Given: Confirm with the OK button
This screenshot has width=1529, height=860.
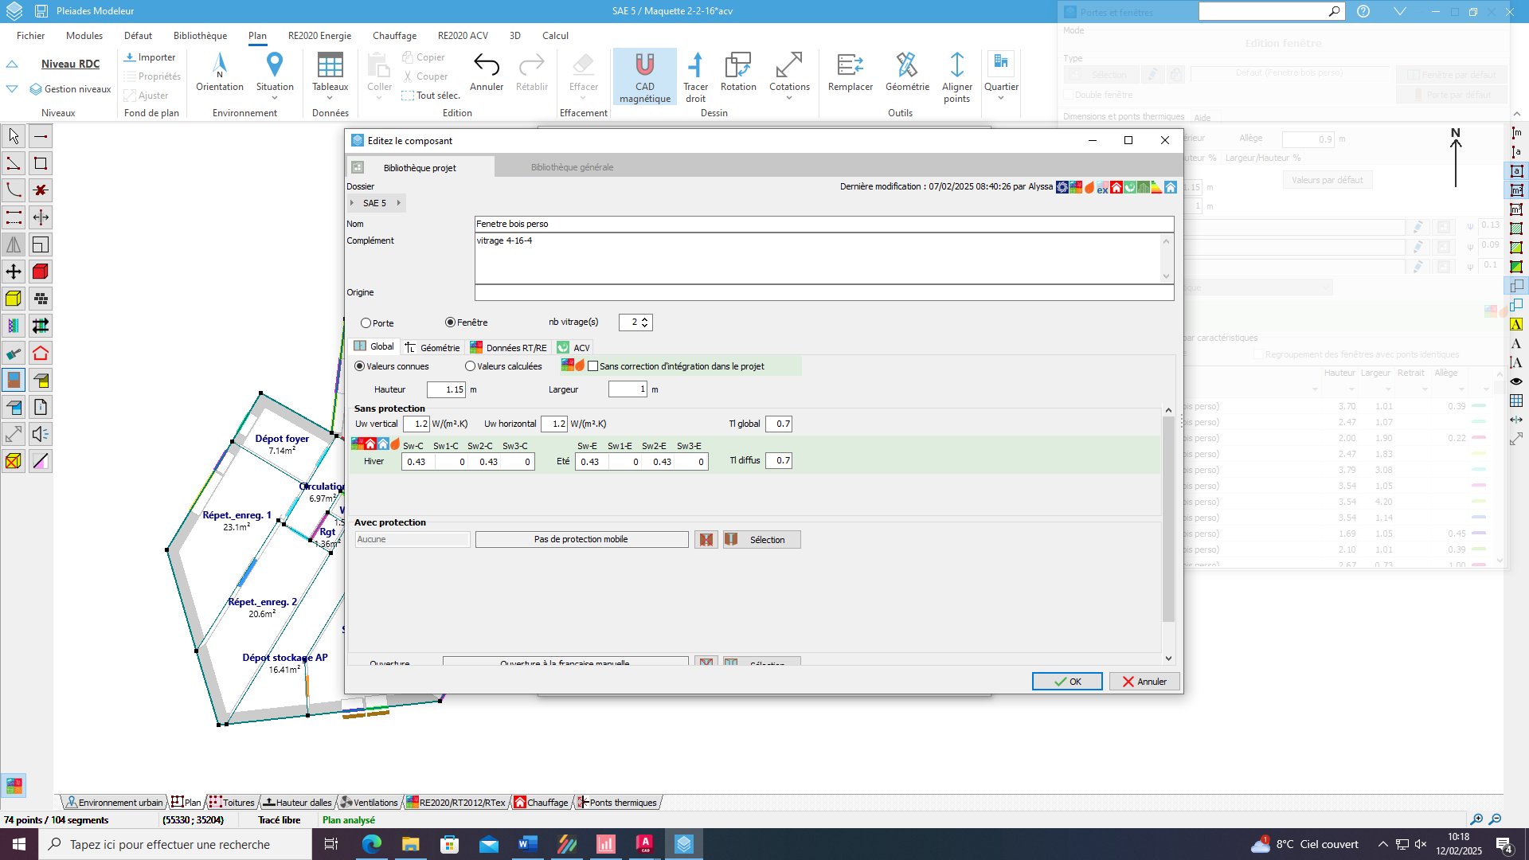Looking at the screenshot, I should 1067,682.
